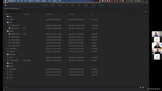The image size is (162, 91).
Task: Click the Trash bin icon
Action: point(8,78)
